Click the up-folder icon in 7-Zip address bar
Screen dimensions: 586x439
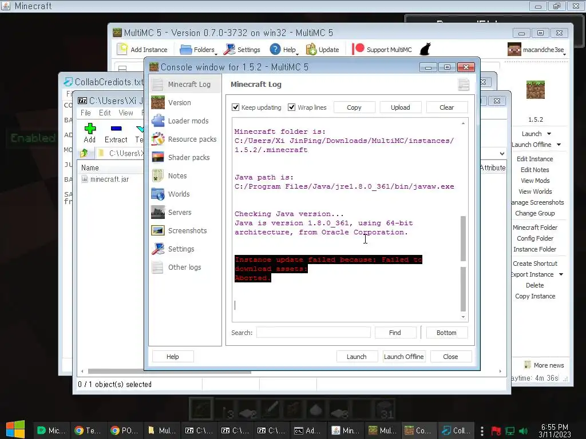pos(84,153)
